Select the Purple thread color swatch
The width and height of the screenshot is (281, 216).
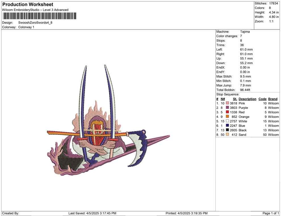[x=227, y=108]
